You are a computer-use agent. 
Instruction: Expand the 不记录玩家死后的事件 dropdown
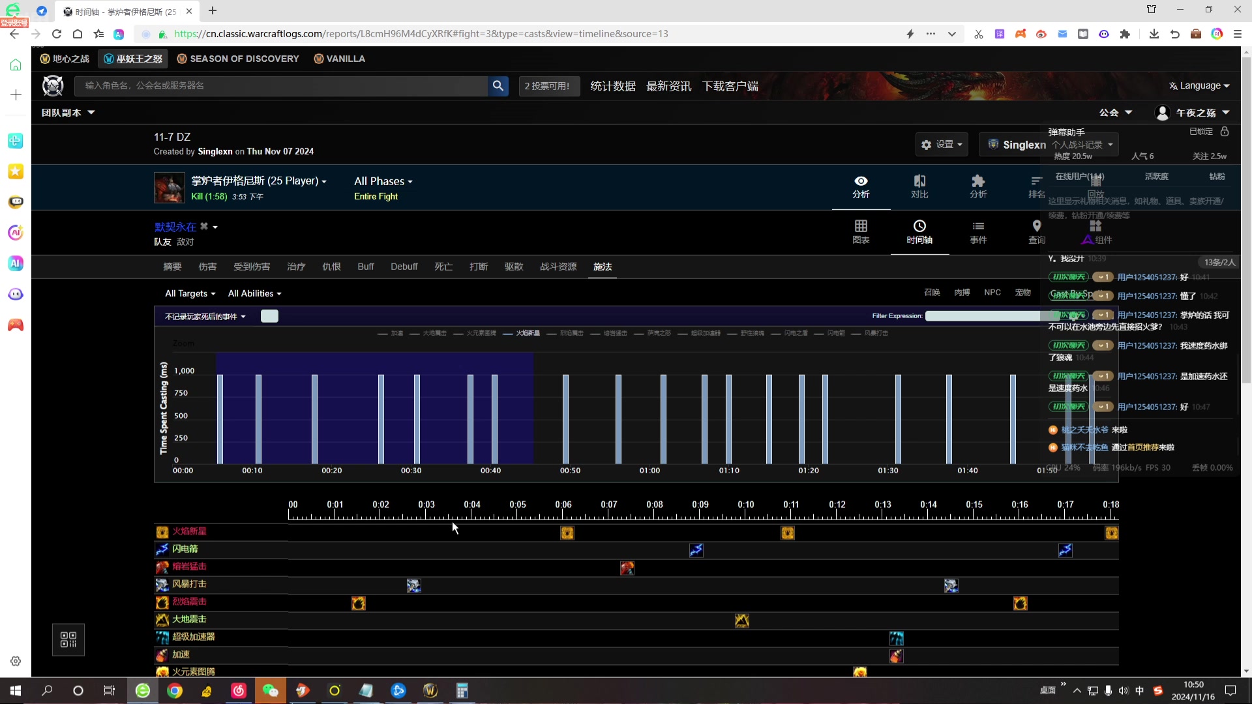tap(205, 317)
